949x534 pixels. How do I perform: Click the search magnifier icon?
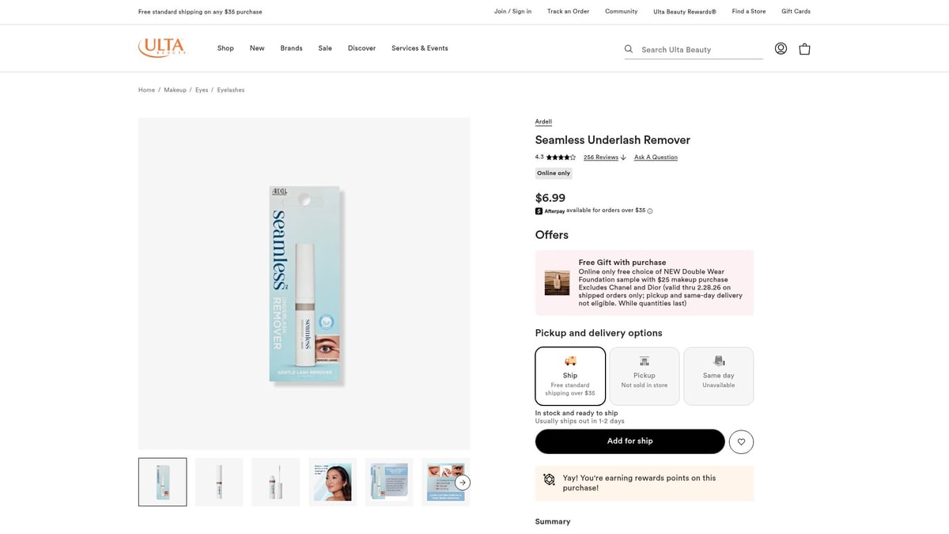[629, 49]
